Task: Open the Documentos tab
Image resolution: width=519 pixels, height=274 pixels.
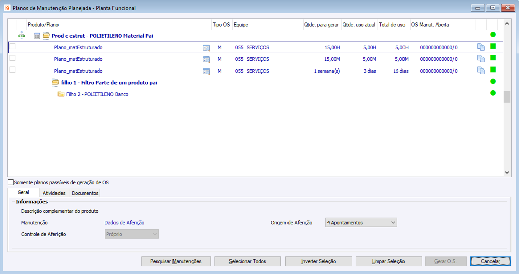Action: pyautogui.click(x=85, y=193)
